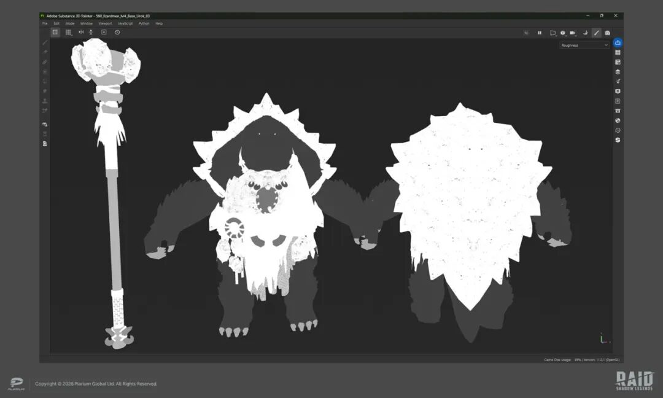663x398 pixels.
Task: Click the environment rotation icon
Action: (586, 33)
